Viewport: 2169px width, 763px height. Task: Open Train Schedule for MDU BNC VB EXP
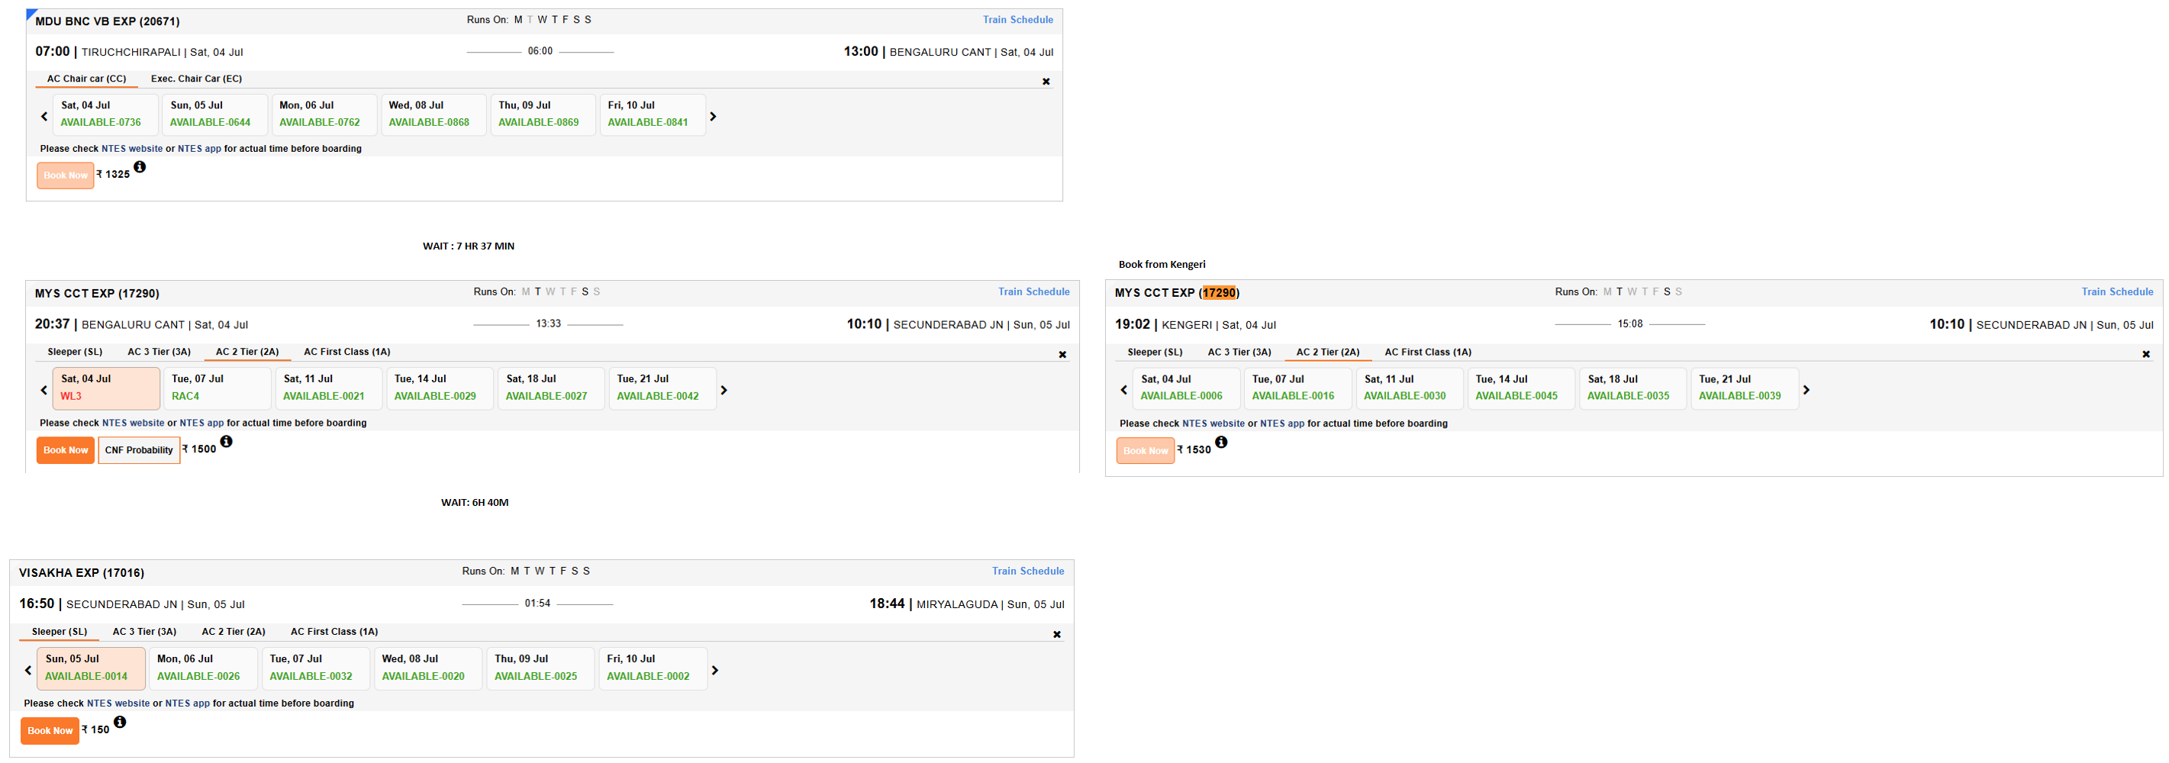click(x=1017, y=19)
